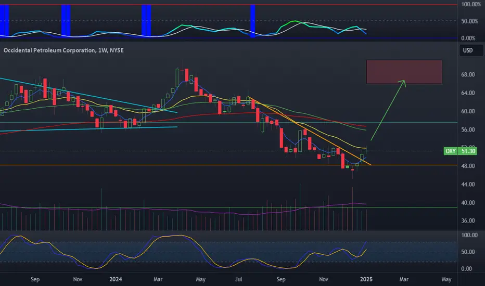Click the 50.00% top indicator scale label
The width and height of the screenshot is (485, 286).
point(469,21)
